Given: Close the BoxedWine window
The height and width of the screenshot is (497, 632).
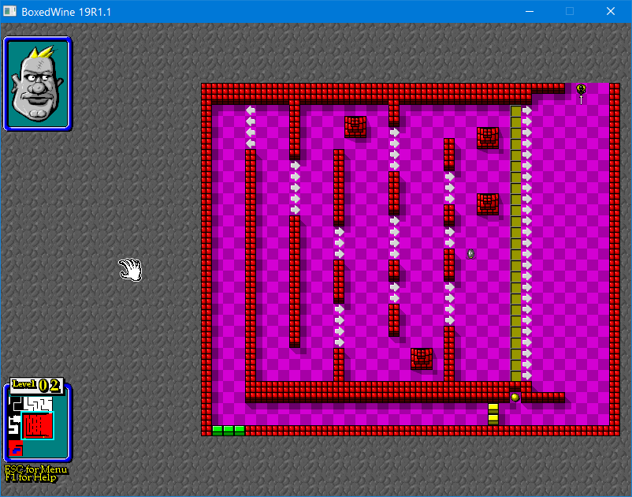Looking at the screenshot, I should click(611, 11).
